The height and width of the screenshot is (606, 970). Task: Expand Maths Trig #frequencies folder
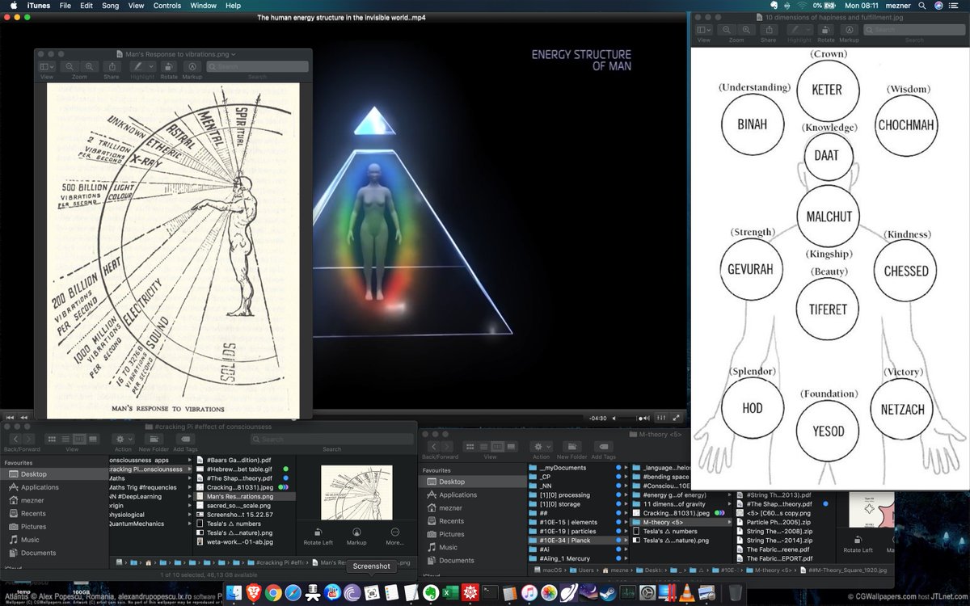tap(191, 486)
